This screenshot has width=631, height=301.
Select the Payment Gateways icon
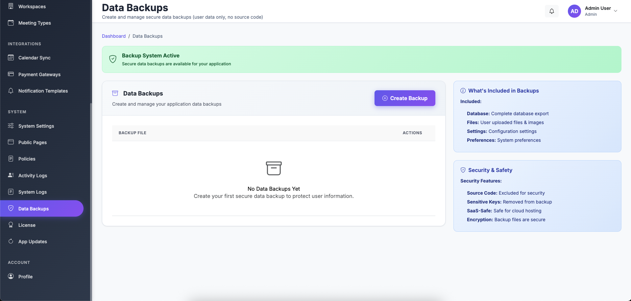point(11,74)
